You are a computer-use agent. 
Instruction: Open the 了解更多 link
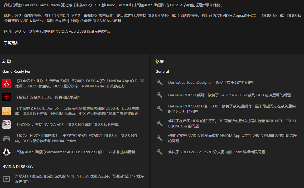(x=11, y=43)
